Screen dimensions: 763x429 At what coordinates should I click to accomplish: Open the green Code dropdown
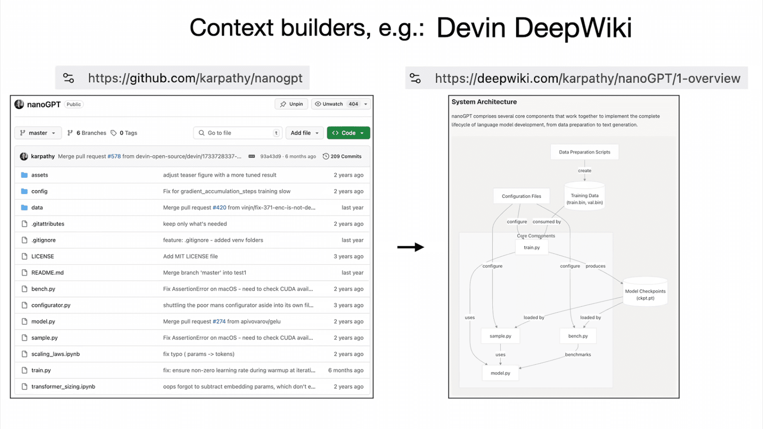coord(348,133)
